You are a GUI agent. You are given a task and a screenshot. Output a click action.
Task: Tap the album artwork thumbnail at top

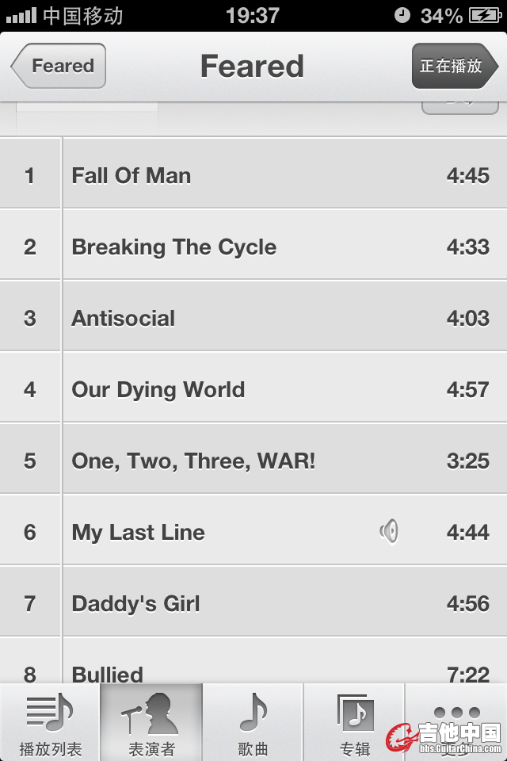pos(87,117)
